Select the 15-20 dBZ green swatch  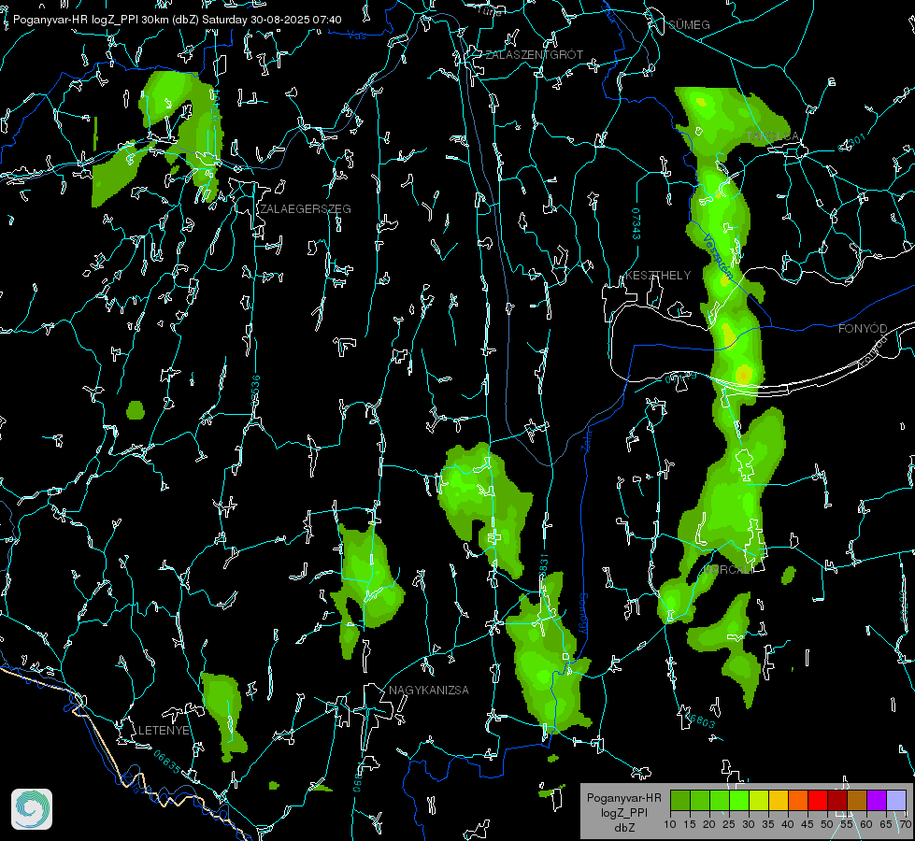click(x=700, y=800)
